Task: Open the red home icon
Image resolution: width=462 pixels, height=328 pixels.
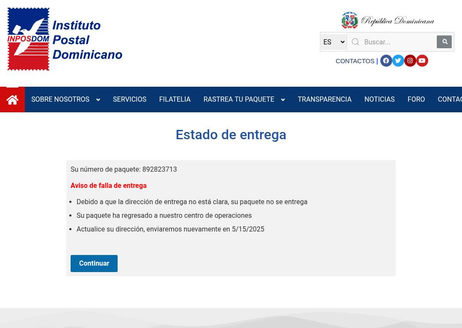Action: pyautogui.click(x=12, y=100)
